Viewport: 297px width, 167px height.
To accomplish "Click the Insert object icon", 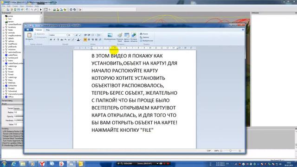I will [x=134, y=37].
